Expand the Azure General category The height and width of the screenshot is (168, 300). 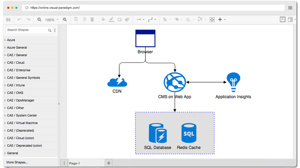click(31, 48)
